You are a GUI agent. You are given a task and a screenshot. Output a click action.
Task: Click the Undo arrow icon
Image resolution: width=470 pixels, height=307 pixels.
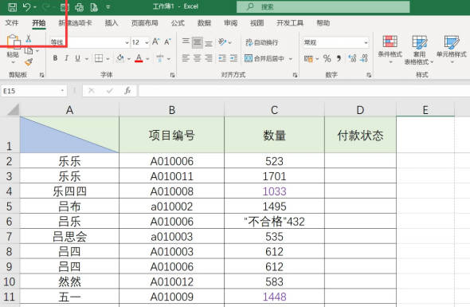click(x=26, y=6)
